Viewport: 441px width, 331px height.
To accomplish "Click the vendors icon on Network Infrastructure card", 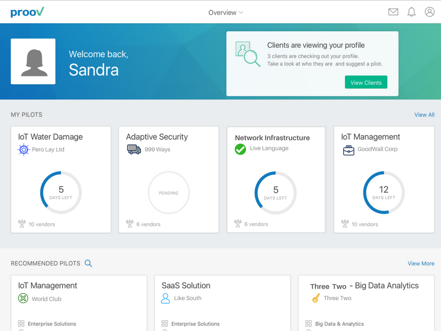I will point(238,224).
